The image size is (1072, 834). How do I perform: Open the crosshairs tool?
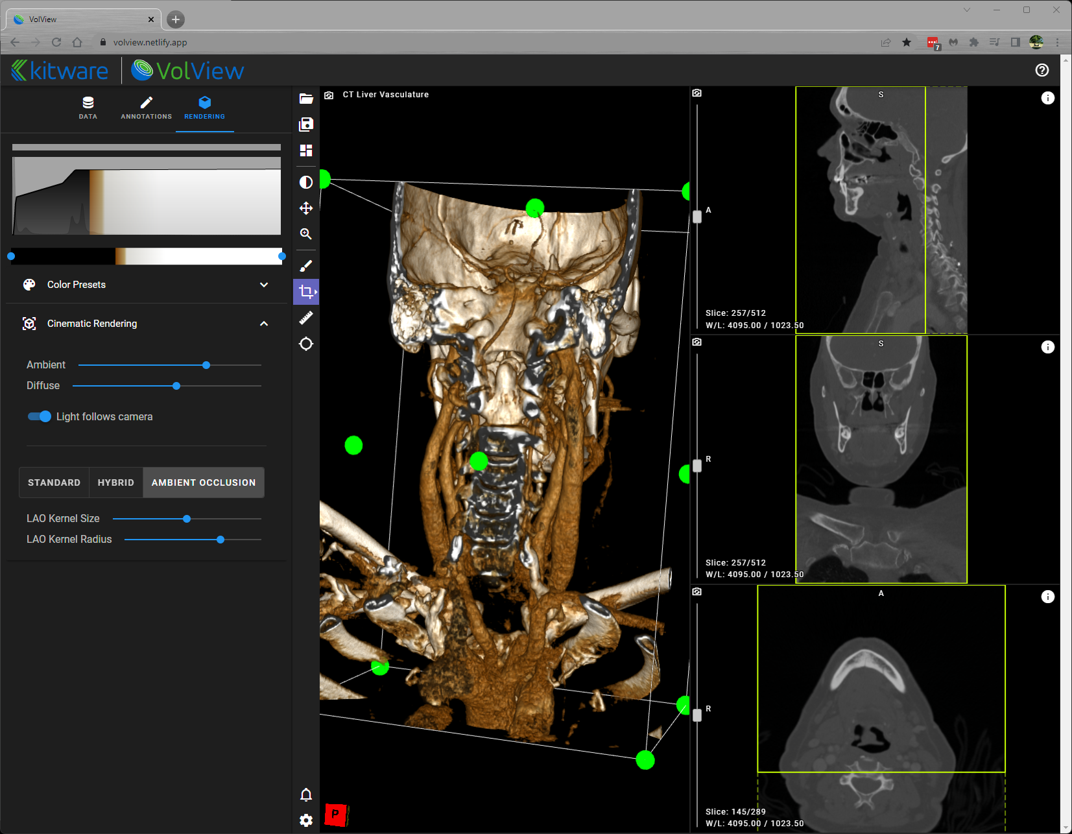click(305, 344)
